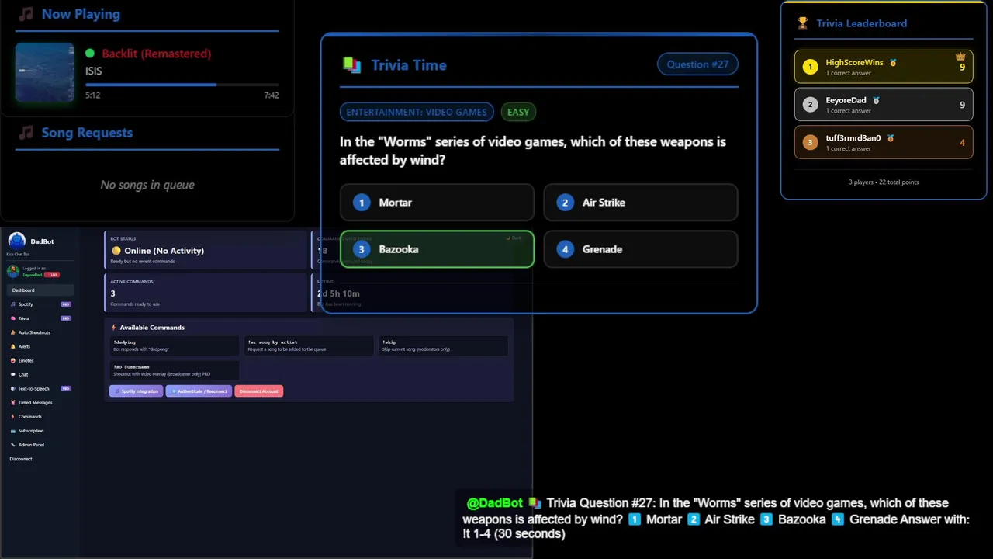Click the PRO badge next to Spotify
Viewport: 993px width, 559px height.
coord(66,304)
